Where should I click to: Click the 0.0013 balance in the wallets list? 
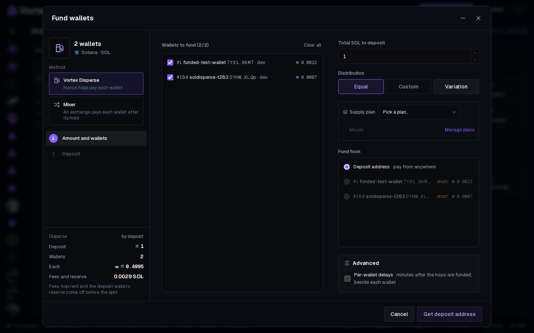[309, 63]
